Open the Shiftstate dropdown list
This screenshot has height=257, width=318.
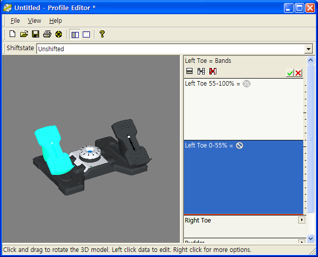[x=308, y=49]
